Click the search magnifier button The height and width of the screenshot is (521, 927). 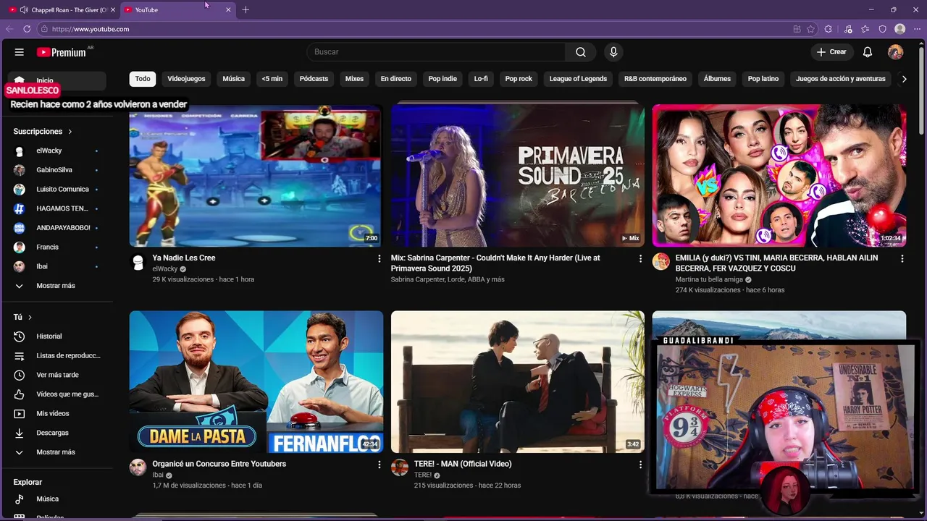[581, 52]
